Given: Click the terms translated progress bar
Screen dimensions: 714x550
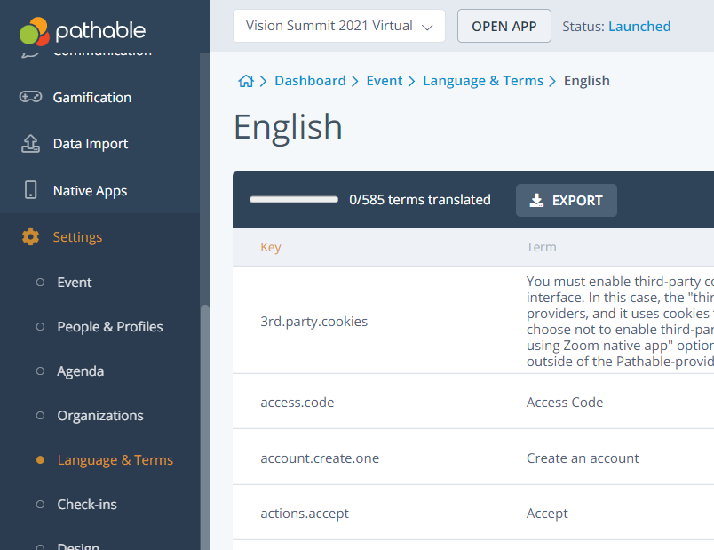Looking at the screenshot, I should [x=294, y=200].
